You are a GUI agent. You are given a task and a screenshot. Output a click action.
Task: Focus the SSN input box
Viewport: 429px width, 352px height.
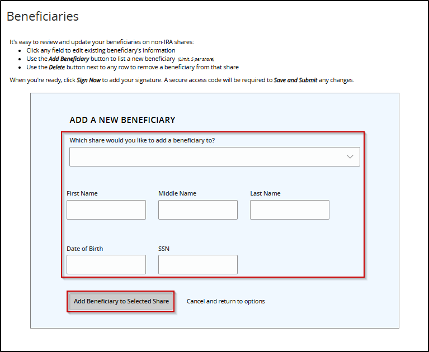tap(198, 265)
